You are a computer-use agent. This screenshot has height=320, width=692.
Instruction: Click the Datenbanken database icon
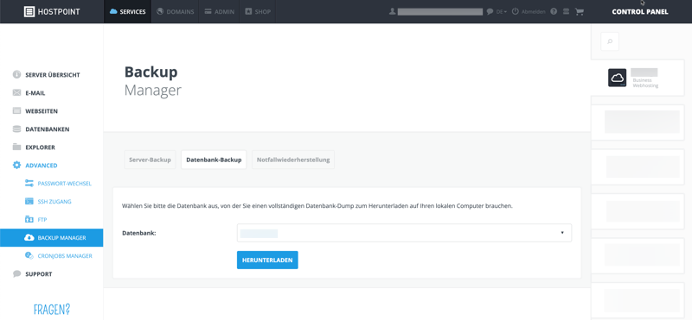(16, 129)
